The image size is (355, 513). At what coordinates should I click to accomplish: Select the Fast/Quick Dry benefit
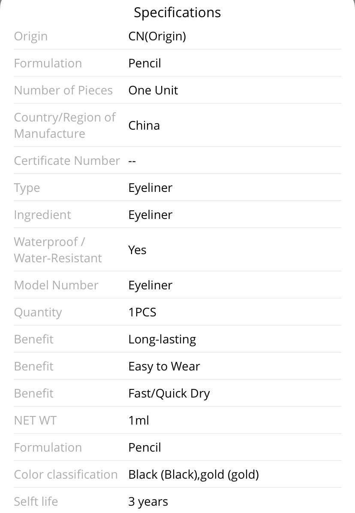[169, 394]
